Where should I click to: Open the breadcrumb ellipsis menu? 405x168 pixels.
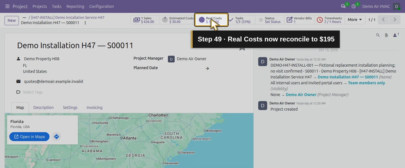pyautogui.click(x=24, y=17)
